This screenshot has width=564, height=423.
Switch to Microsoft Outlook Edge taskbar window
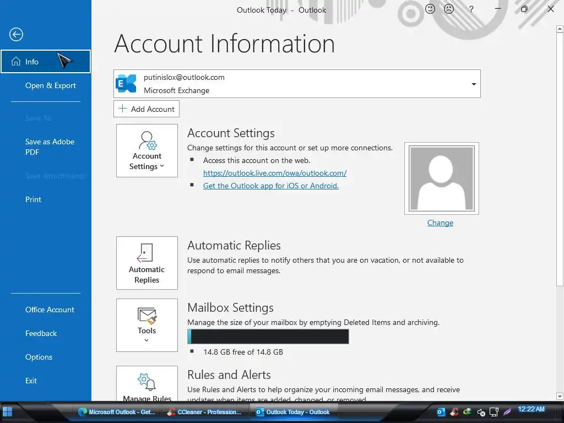pyautogui.click(x=117, y=412)
